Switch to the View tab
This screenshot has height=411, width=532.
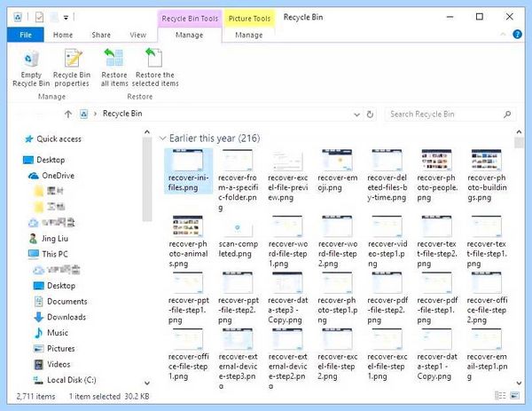137,35
